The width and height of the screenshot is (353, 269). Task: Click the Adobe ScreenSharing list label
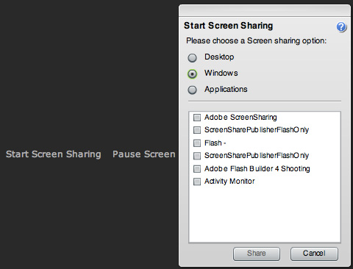(x=240, y=118)
